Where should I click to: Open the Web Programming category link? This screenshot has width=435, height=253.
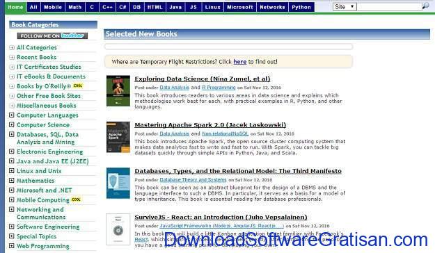43,246
